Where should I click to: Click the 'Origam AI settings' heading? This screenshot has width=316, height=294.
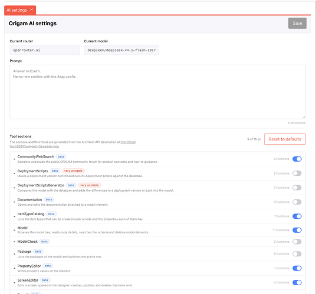pyautogui.click(x=32, y=24)
